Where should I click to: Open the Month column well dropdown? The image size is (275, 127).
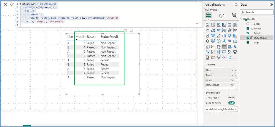[232, 75]
